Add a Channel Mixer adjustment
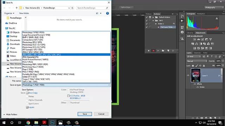225x126 pixels. point(208,44)
